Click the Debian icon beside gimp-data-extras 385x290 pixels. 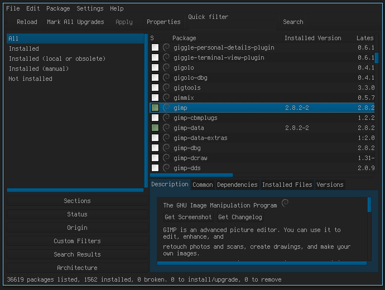click(x=166, y=138)
